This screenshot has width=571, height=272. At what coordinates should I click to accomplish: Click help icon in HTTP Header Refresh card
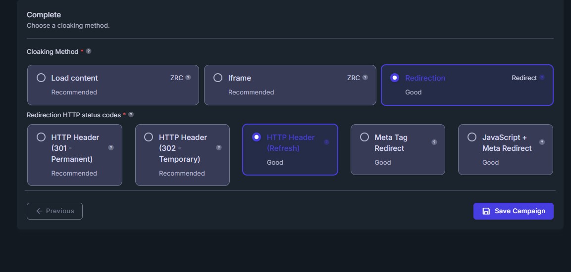(x=326, y=142)
